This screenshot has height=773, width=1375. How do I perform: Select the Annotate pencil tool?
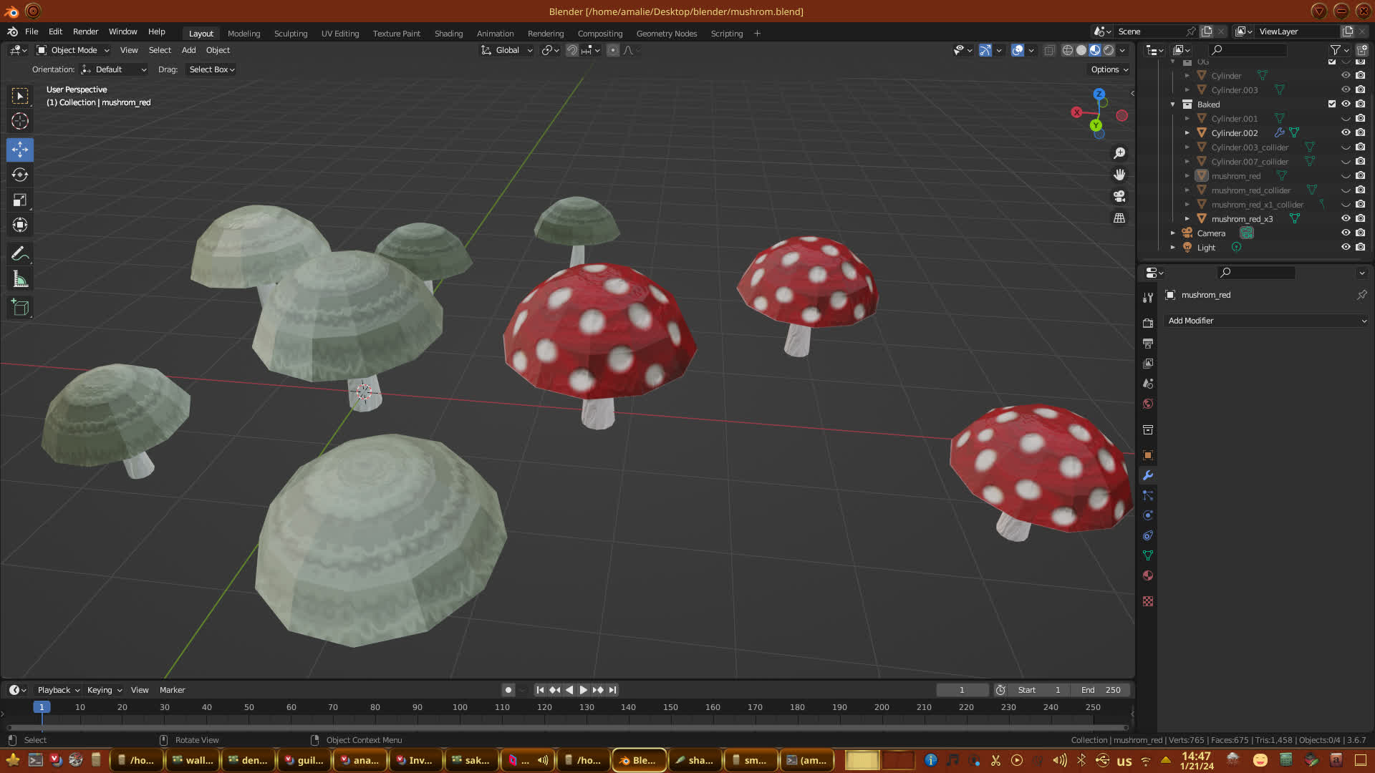tap(20, 254)
